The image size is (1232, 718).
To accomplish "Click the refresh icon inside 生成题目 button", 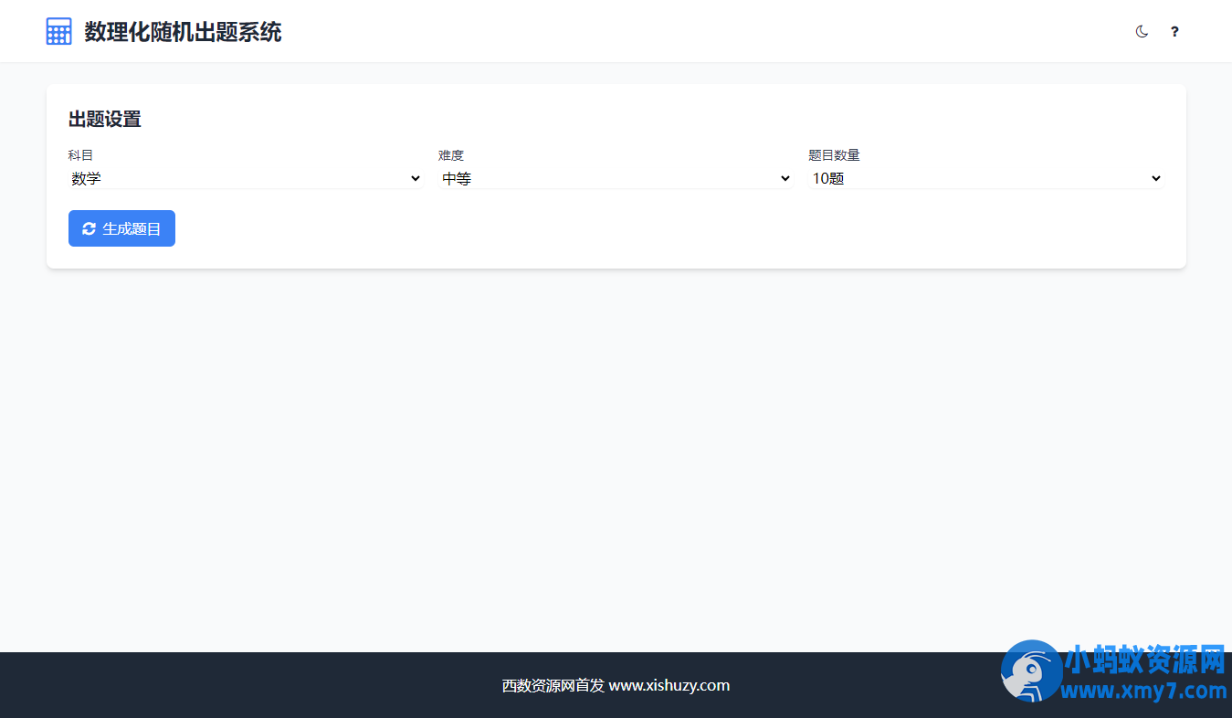I will point(89,228).
